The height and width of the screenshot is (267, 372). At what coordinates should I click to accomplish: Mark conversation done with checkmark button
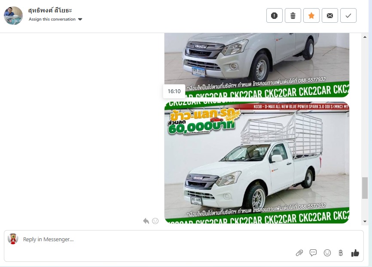[348, 15]
